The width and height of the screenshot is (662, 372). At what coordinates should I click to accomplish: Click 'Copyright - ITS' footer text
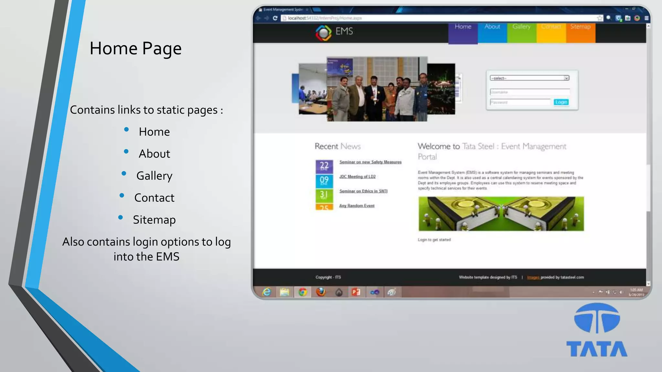328,277
